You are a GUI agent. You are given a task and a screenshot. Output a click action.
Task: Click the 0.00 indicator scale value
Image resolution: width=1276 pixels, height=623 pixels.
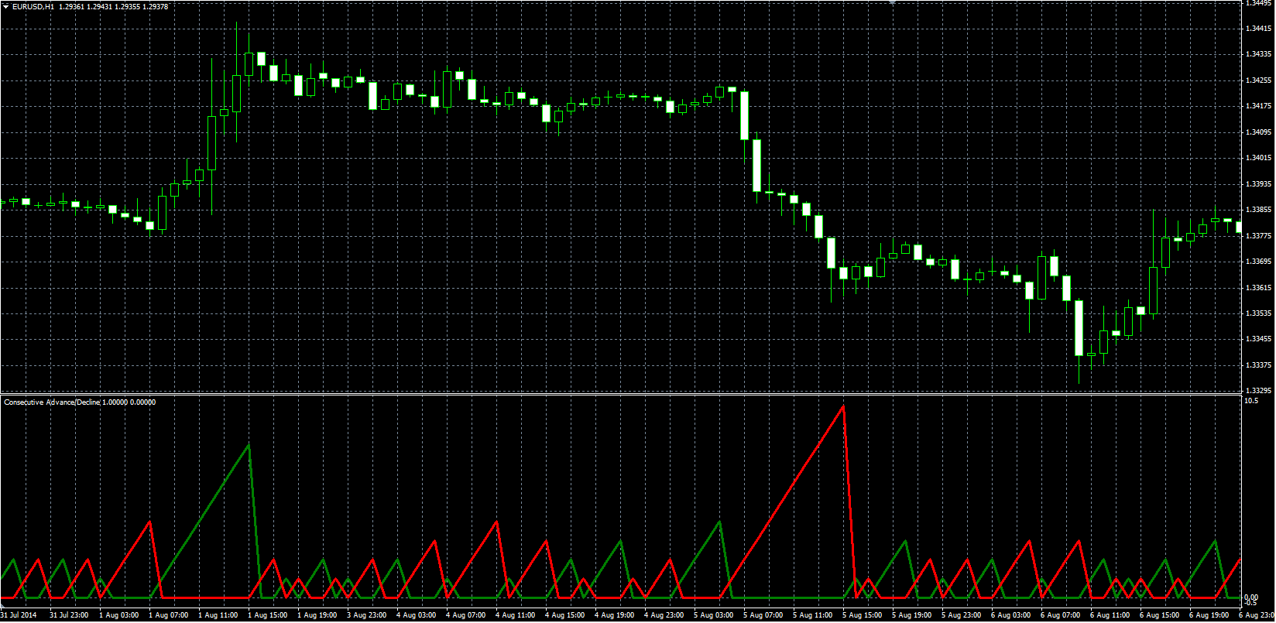[x=1251, y=597]
